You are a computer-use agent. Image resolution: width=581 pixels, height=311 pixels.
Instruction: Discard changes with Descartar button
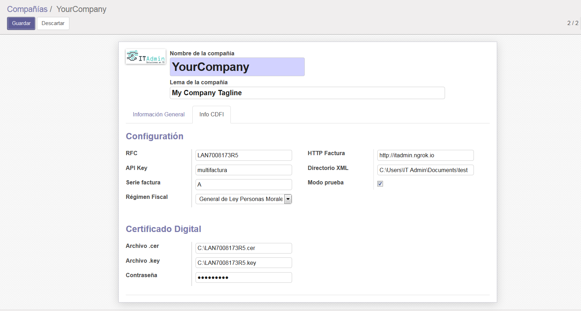click(x=53, y=23)
